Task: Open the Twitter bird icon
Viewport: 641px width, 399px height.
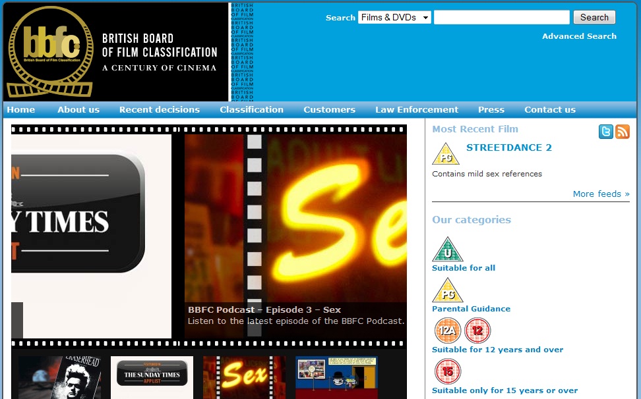Action: coord(606,132)
